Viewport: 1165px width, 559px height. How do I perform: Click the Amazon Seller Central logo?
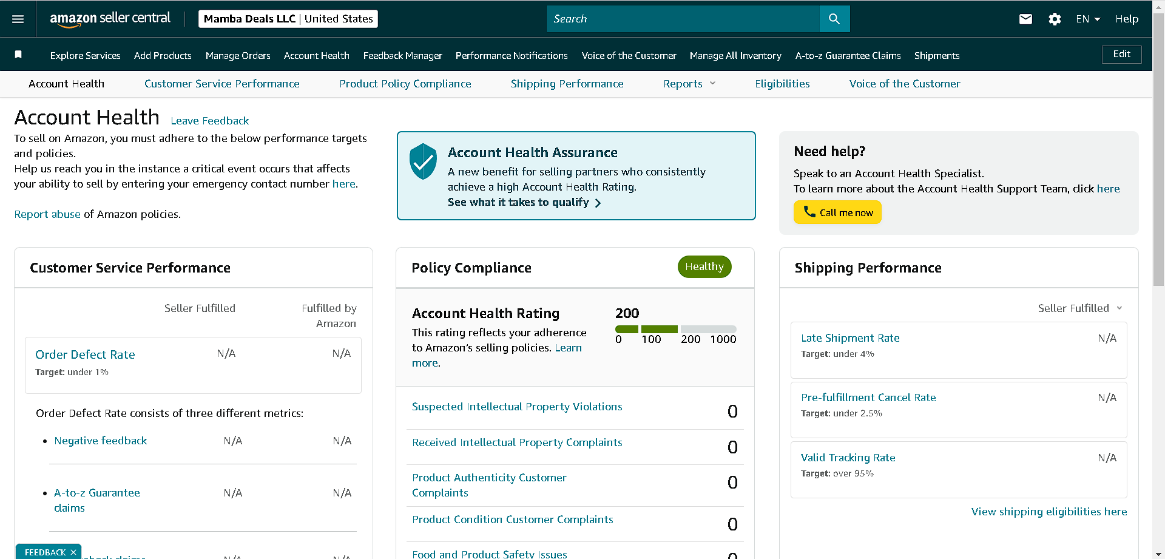pos(110,19)
